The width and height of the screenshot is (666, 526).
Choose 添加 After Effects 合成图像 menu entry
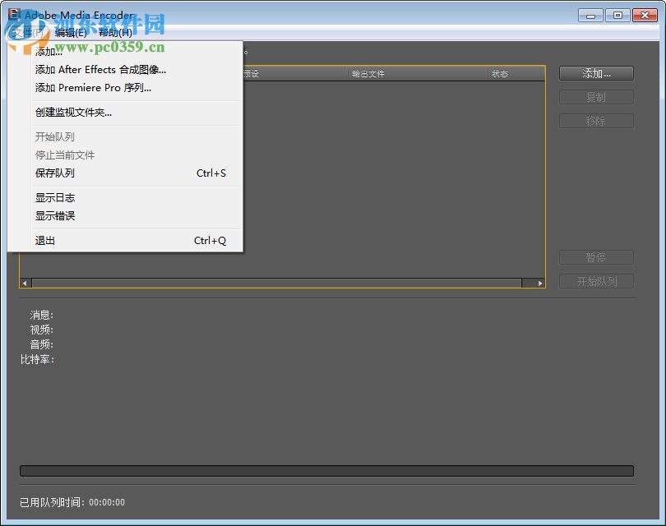[x=99, y=71]
